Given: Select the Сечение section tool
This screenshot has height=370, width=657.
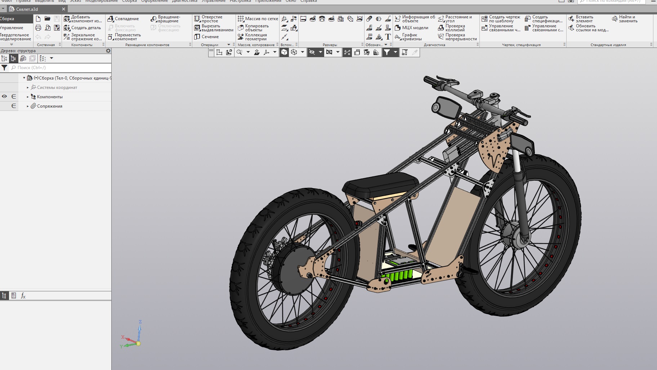Looking at the screenshot, I should tap(206, 37).
